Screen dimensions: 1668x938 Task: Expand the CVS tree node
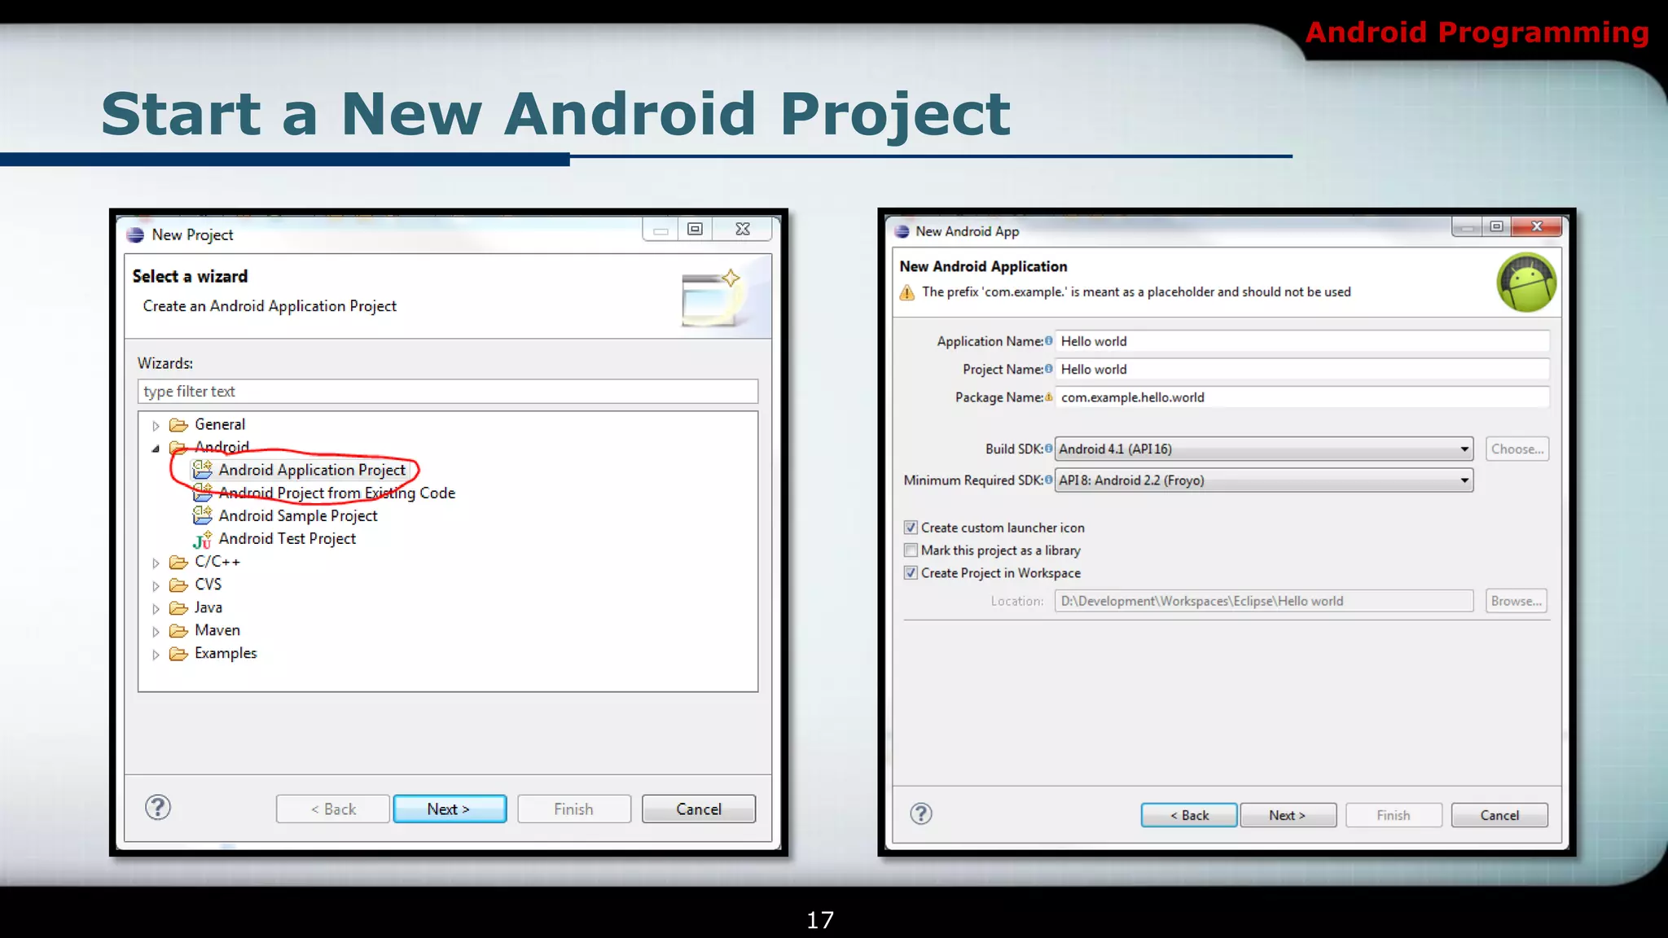[x=156, y=586]
